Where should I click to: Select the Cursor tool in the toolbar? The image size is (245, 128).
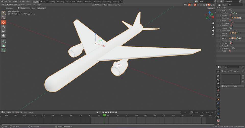pos(4,17)
